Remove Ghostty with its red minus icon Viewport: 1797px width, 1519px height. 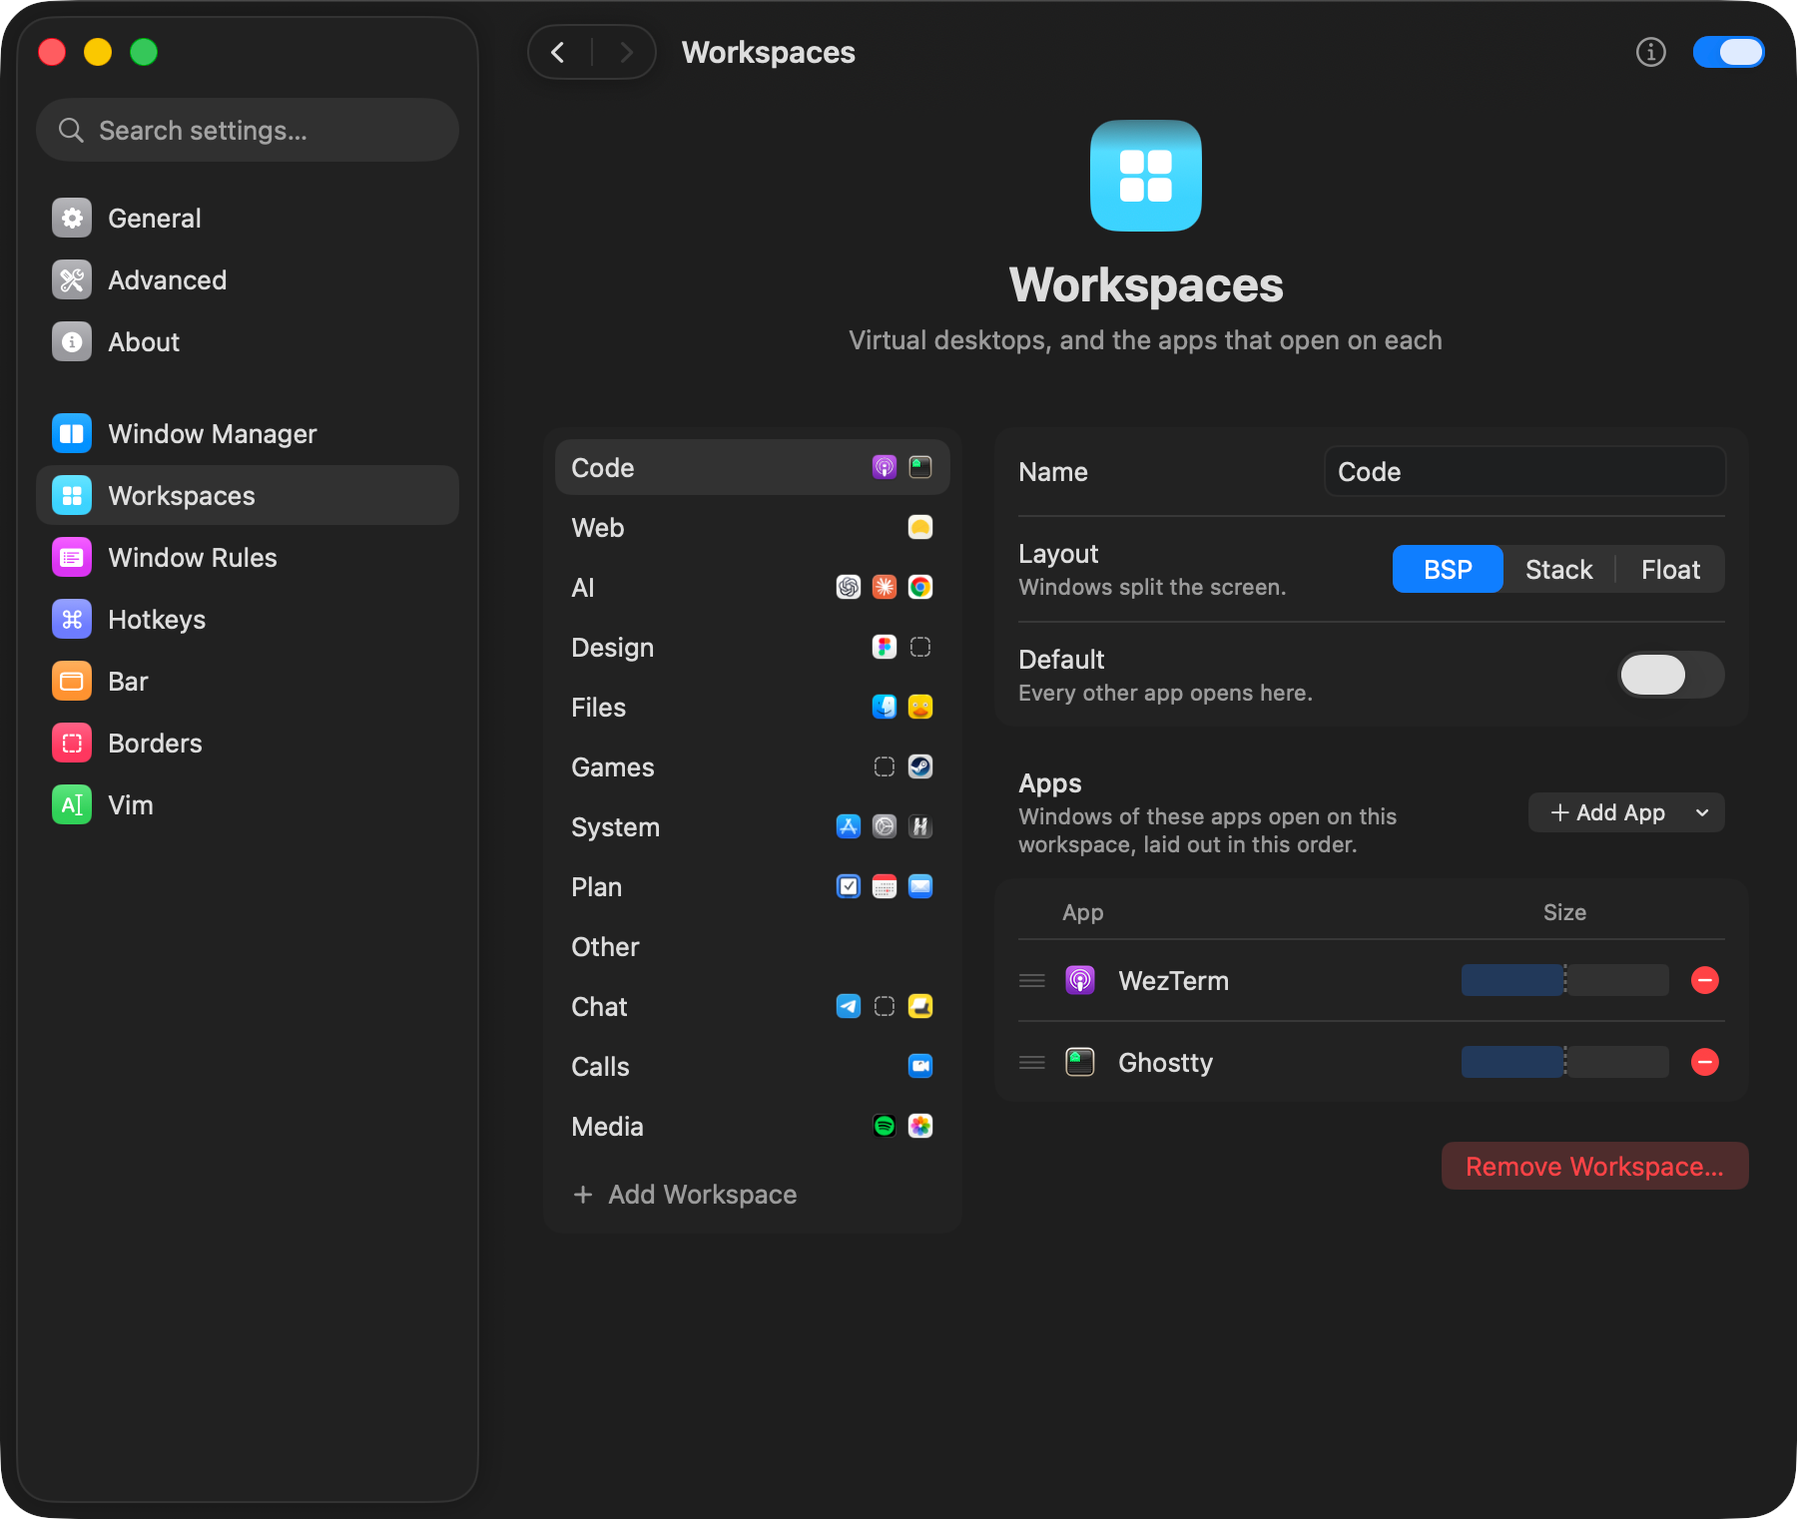click(1705, 1063)
